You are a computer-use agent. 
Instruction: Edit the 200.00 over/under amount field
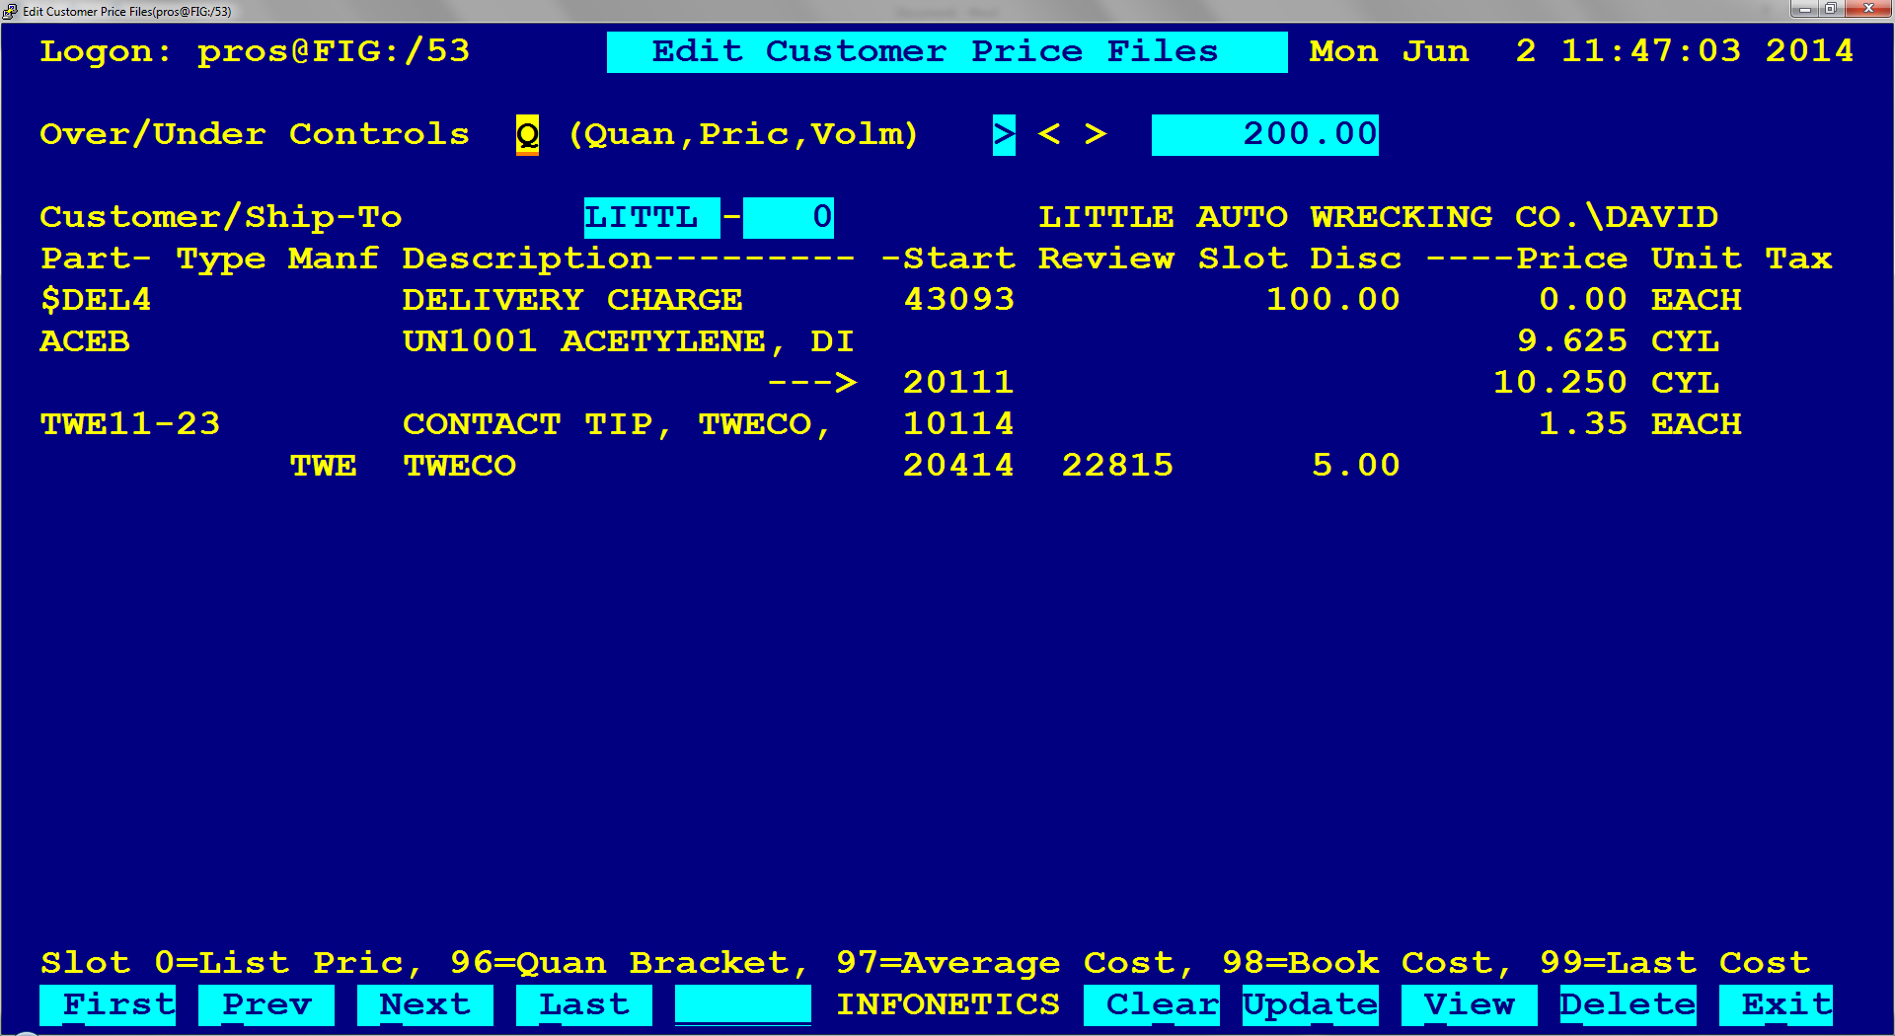(1265, 134)
